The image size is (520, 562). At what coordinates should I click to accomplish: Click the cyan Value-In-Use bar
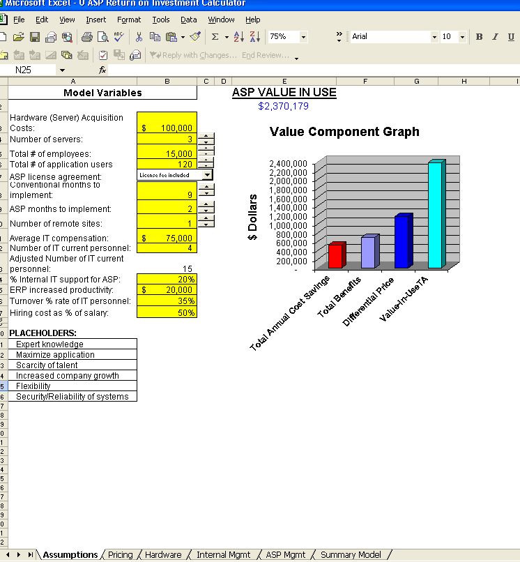tap(436, 214)
